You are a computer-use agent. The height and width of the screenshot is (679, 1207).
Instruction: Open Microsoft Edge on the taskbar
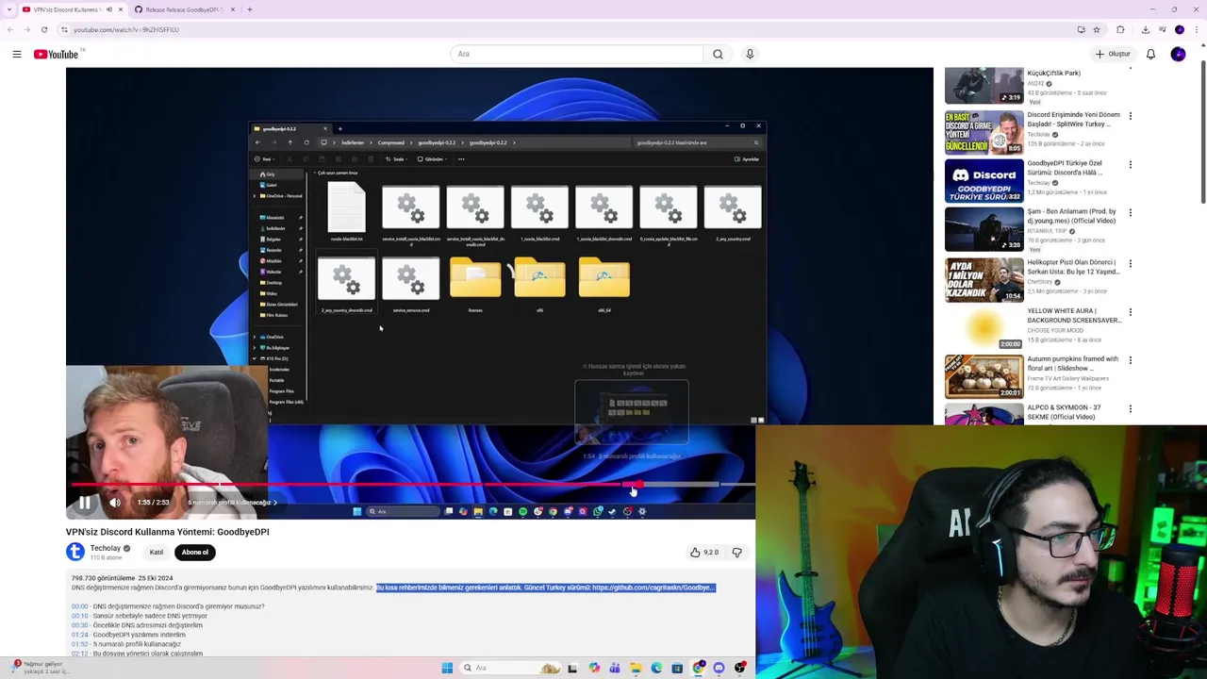click(x=656, y=668)
